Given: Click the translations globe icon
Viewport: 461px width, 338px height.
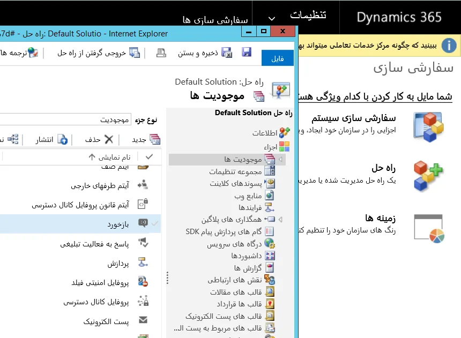Looking at the screenshot, I should 33,52.
